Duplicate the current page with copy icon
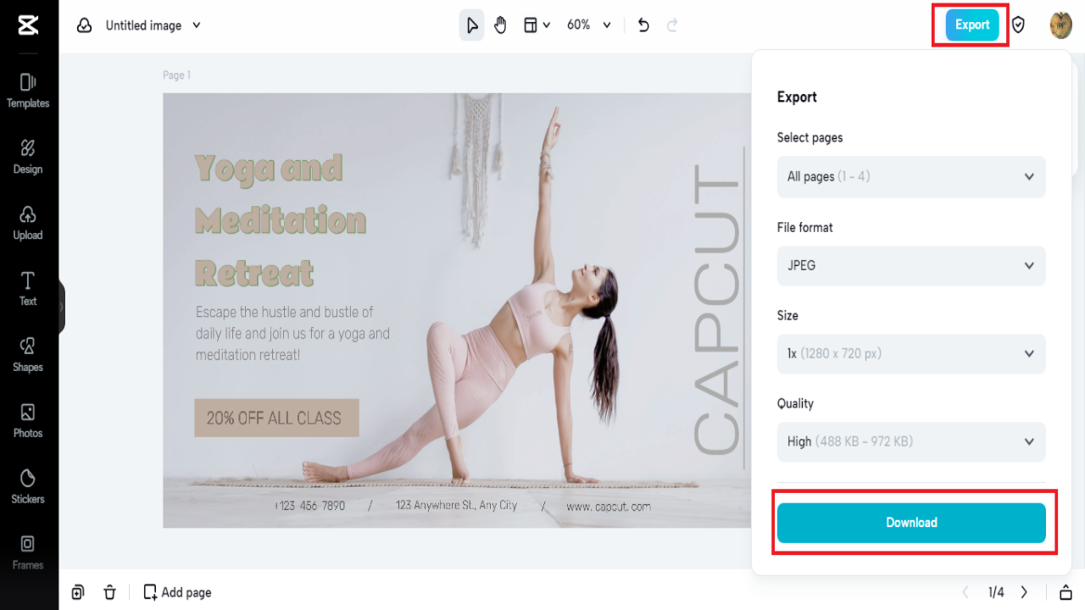Image resolution: width=1085 pixels, height=610 pixels. click(x=78, y=591)
